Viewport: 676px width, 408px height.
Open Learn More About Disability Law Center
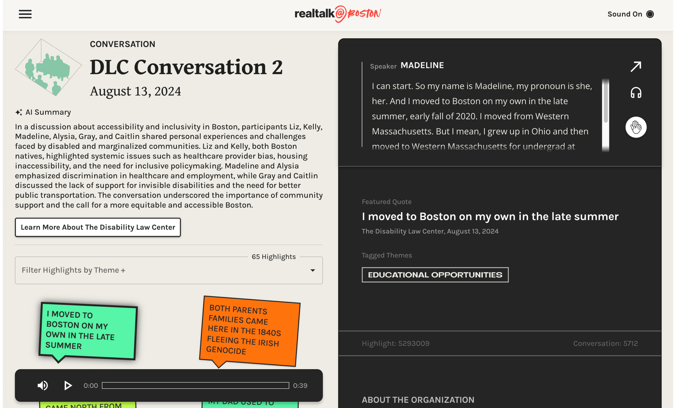coord(98,227)
